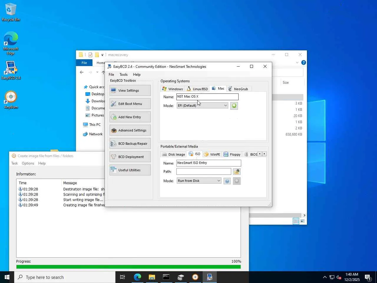Click back arrow in File Explorer
Image resolution: width=377 pixels, height=283 pixels.
[x=82, y=72]
